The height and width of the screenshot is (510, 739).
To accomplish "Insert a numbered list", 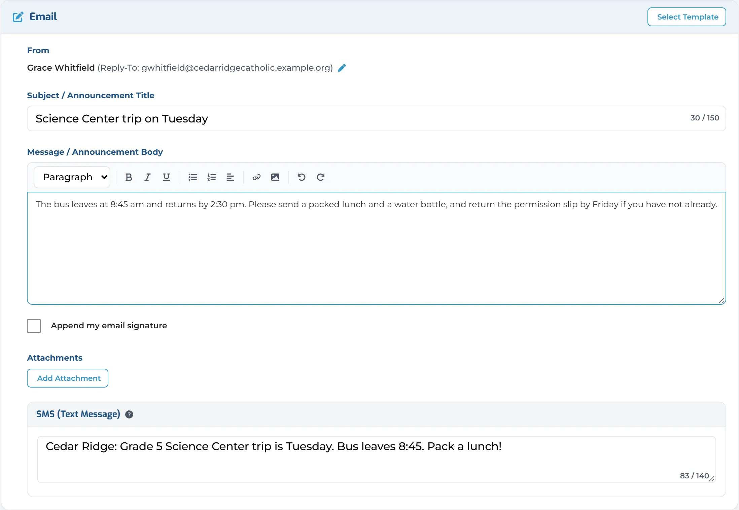I will pos(211,177).
